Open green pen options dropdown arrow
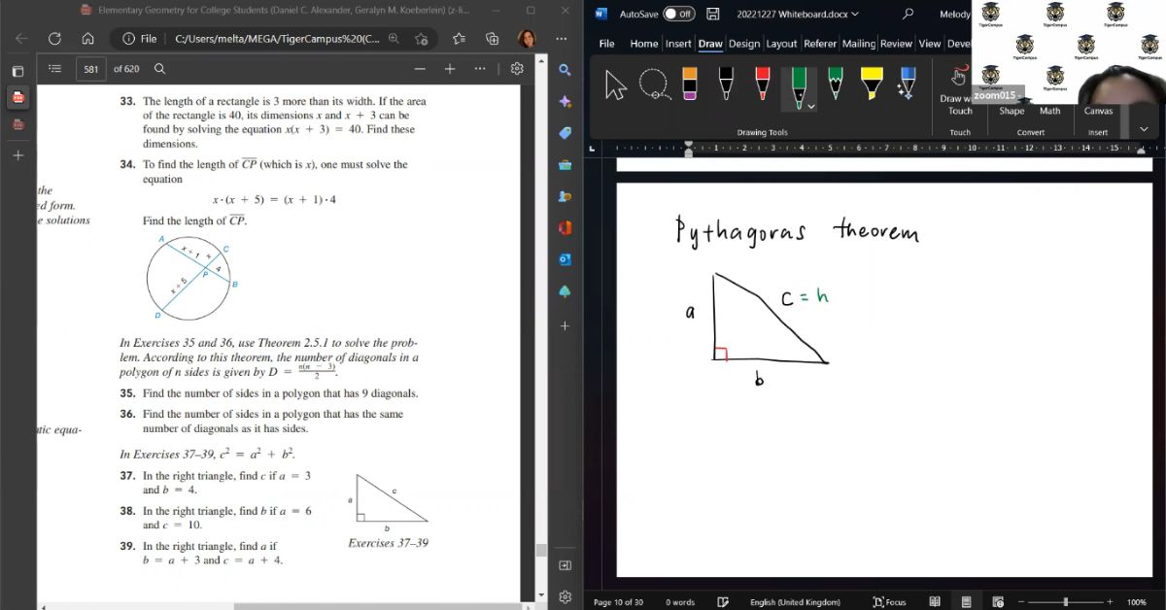Image resolution: width=1166 pixels, height=610 pixels. pos(811,106)
